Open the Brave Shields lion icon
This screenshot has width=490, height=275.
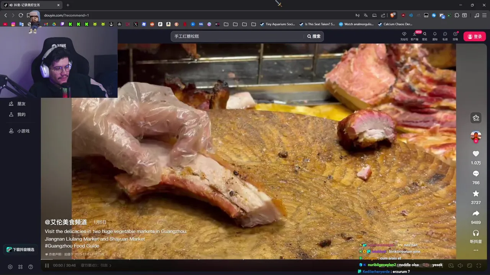click(392, 15)
